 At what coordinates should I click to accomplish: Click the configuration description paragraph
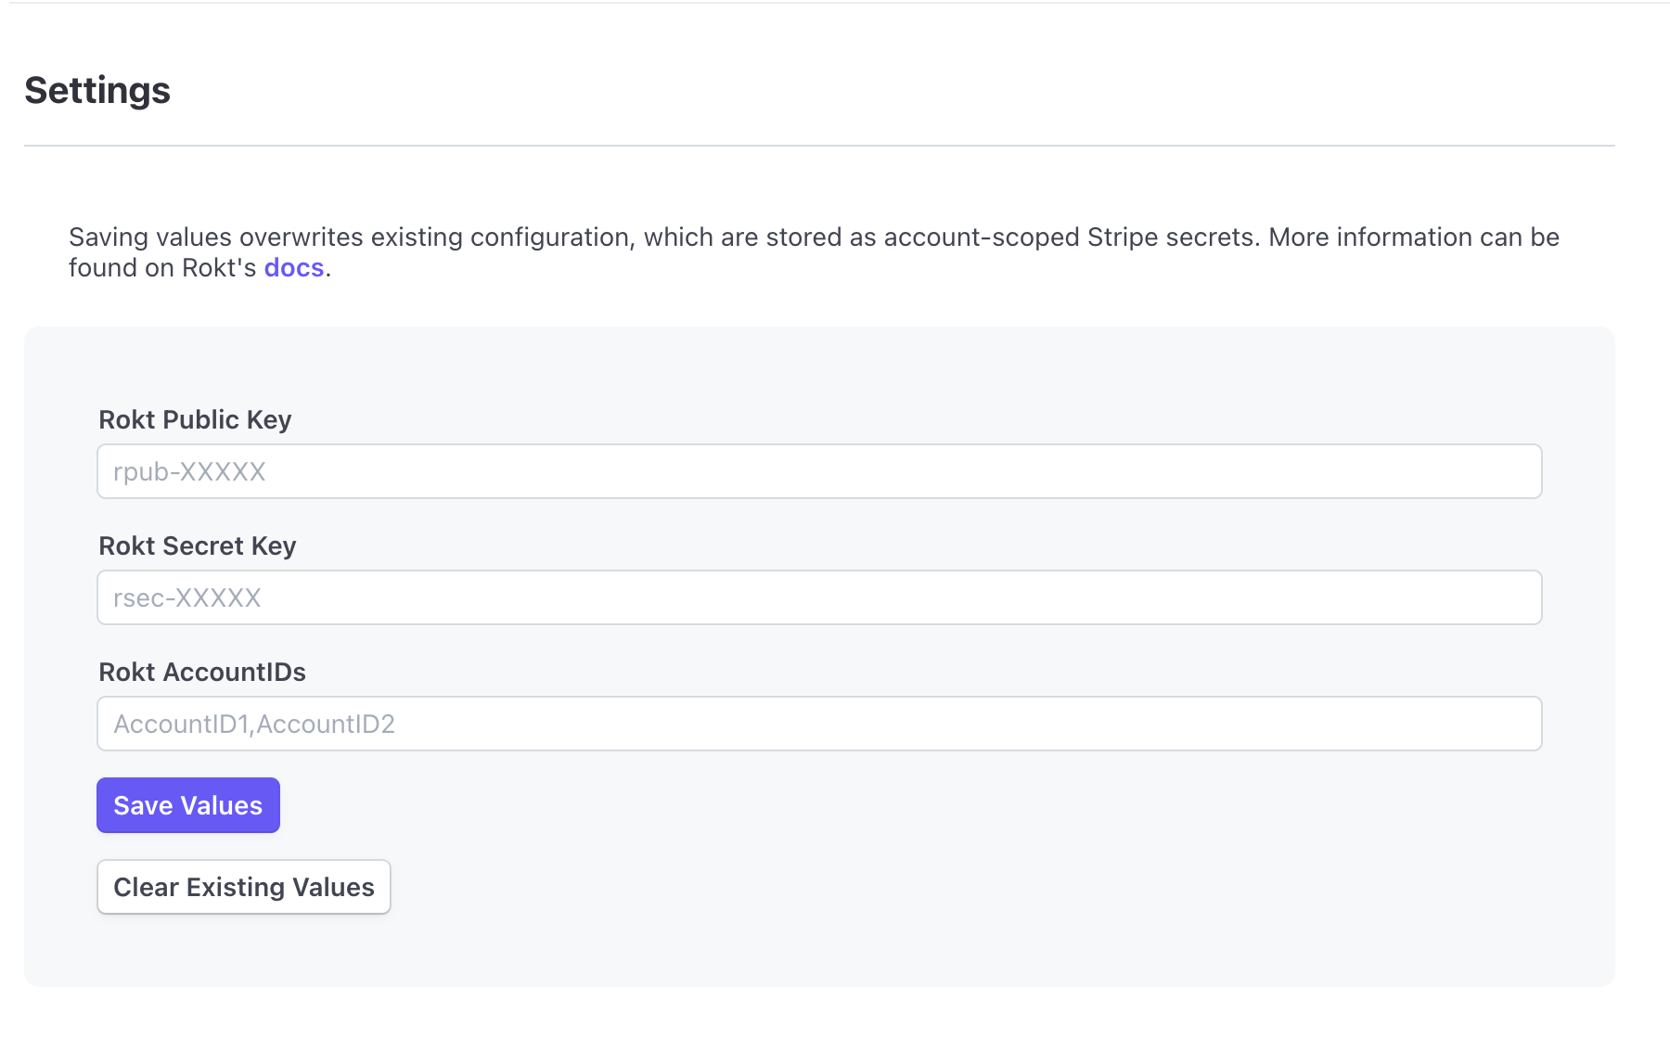814,252
